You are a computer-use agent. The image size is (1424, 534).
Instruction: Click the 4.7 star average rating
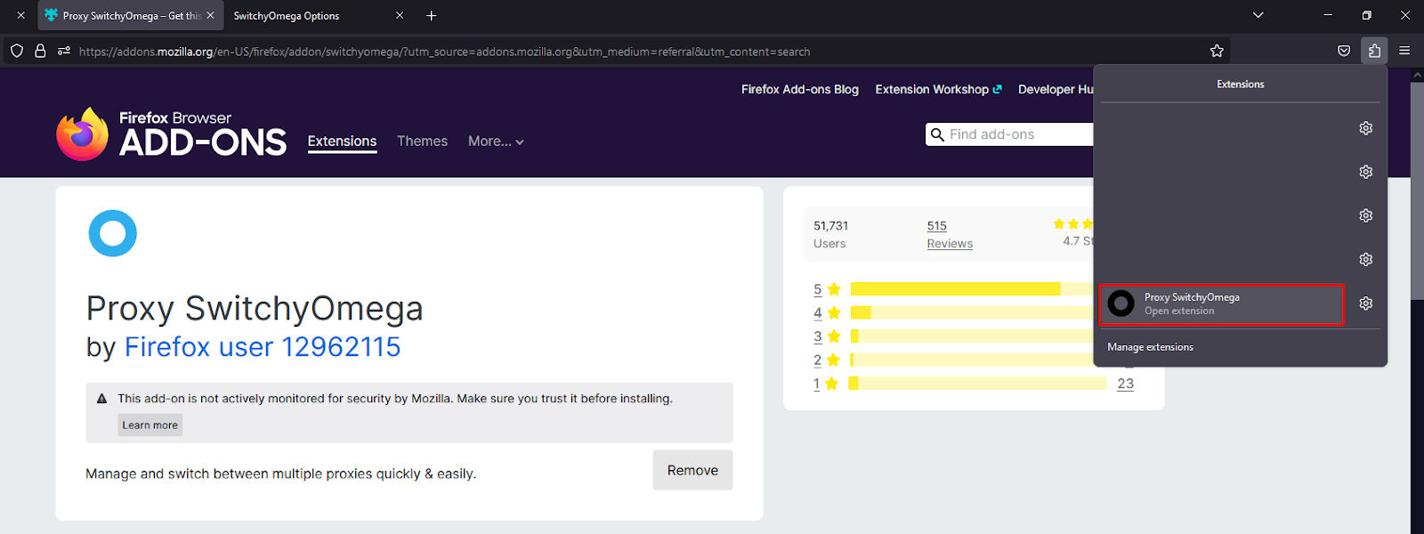pyautogui.click(x=1078, y=241)
